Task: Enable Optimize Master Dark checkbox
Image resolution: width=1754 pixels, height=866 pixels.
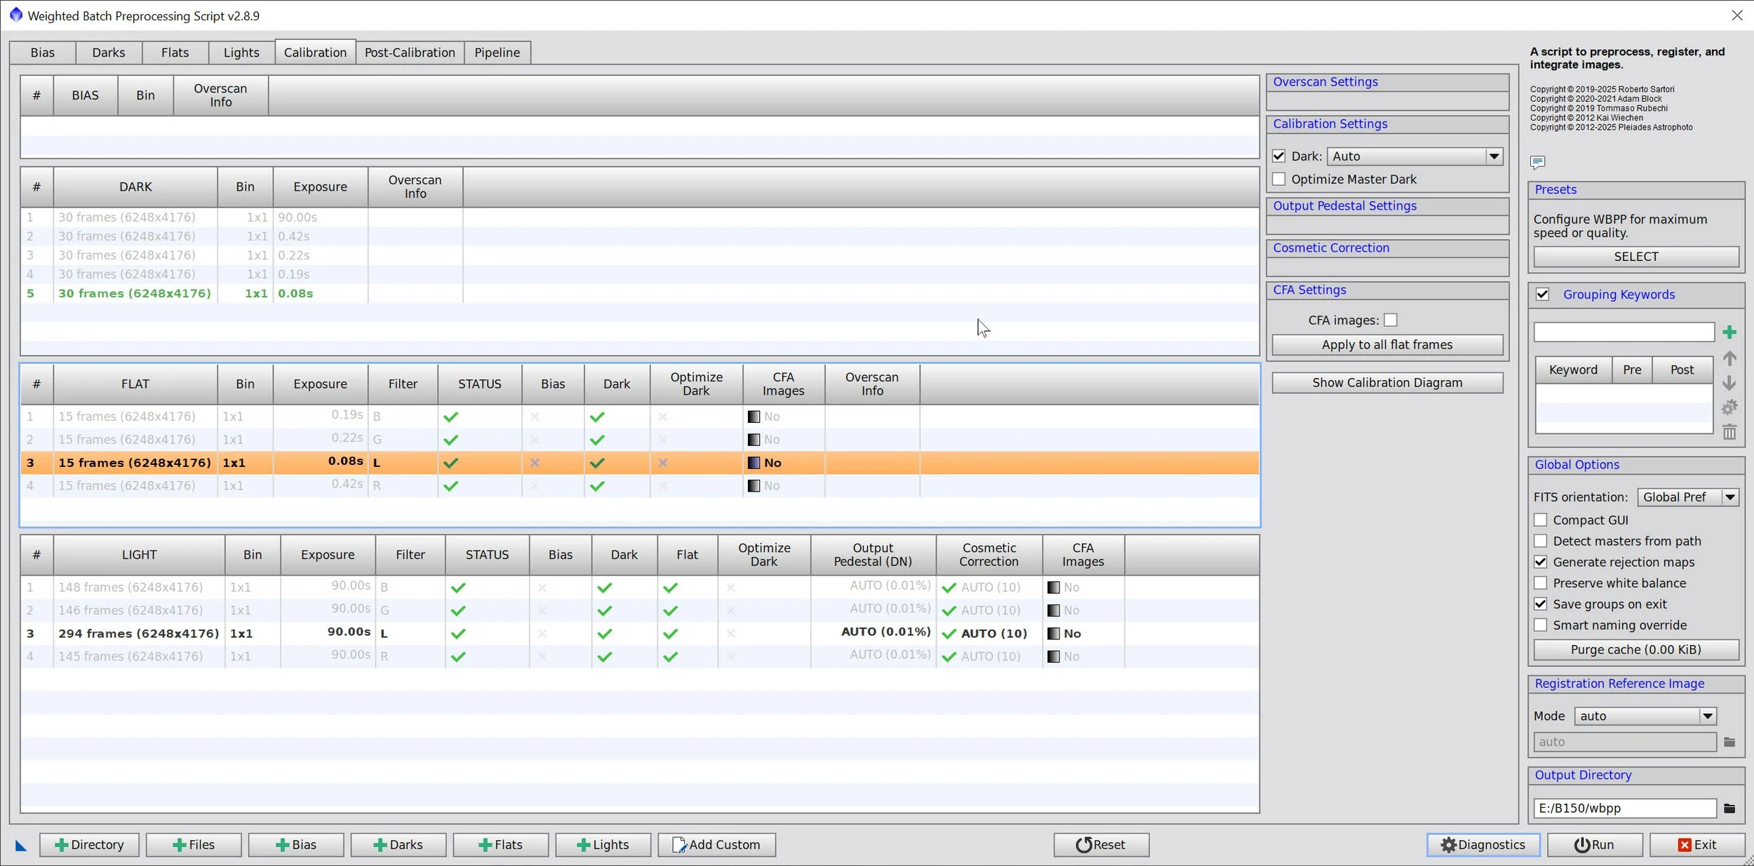Action: click(1279, 180)
